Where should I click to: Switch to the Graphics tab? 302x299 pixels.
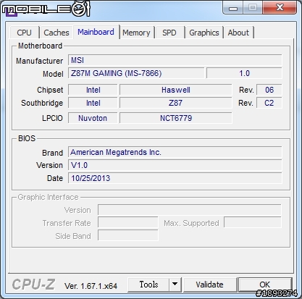[204, 33]
